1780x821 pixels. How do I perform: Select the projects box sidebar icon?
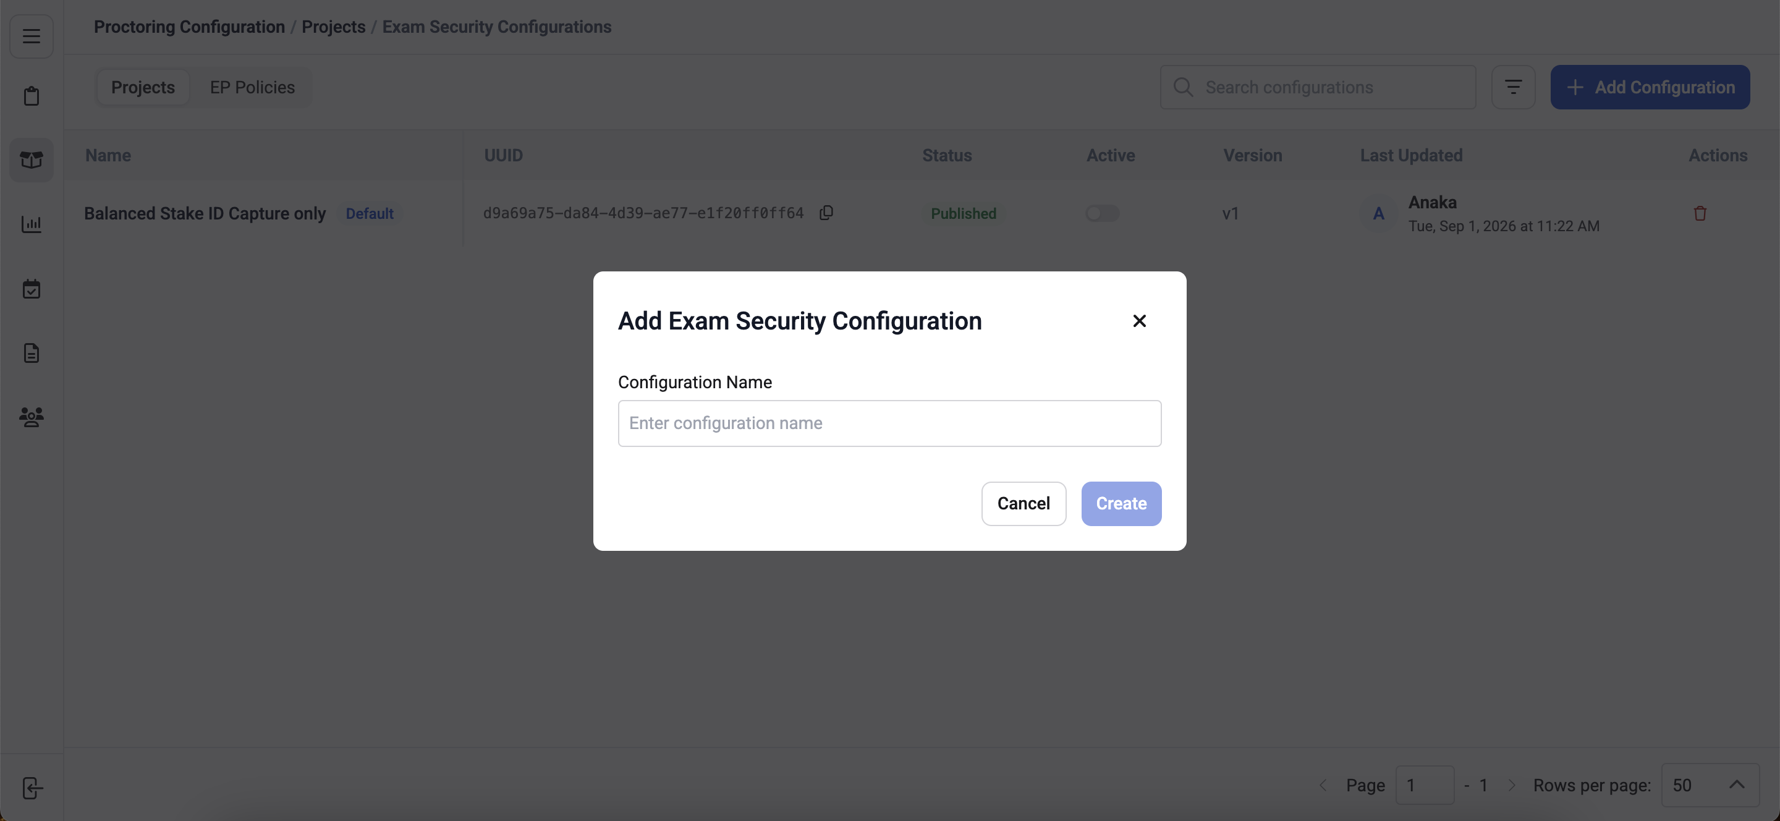[31, 160]
